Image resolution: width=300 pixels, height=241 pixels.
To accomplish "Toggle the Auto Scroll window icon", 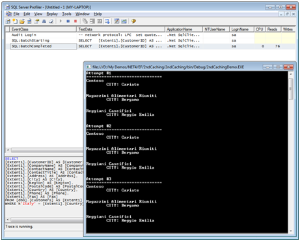I will coord(107,21).
